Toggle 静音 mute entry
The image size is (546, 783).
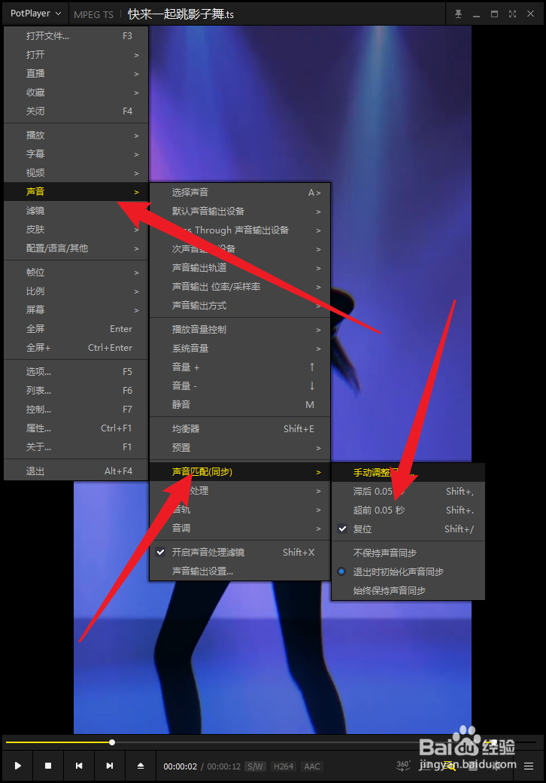tap(240, 404)
